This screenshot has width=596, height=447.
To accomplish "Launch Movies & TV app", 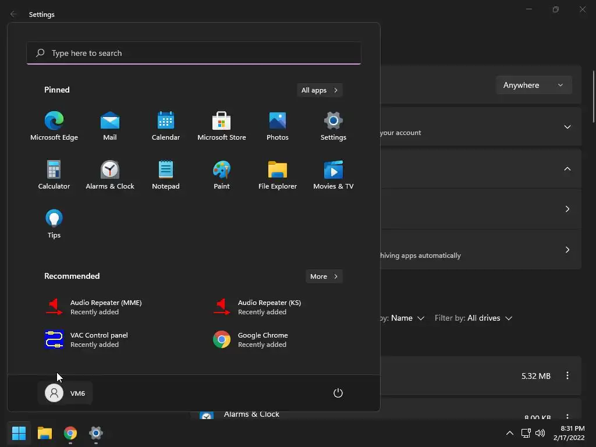I will [x=334, y=175].
